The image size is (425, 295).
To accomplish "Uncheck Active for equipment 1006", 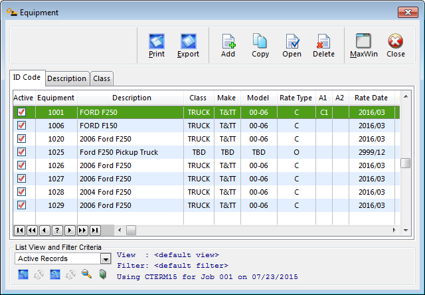I will (22, 126).
